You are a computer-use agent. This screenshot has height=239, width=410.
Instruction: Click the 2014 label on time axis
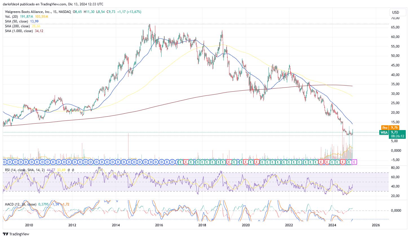point(116,225)
